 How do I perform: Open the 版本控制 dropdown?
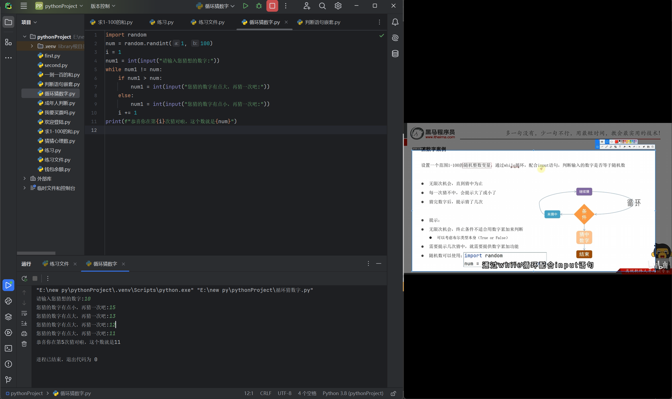tap(103, 6)
